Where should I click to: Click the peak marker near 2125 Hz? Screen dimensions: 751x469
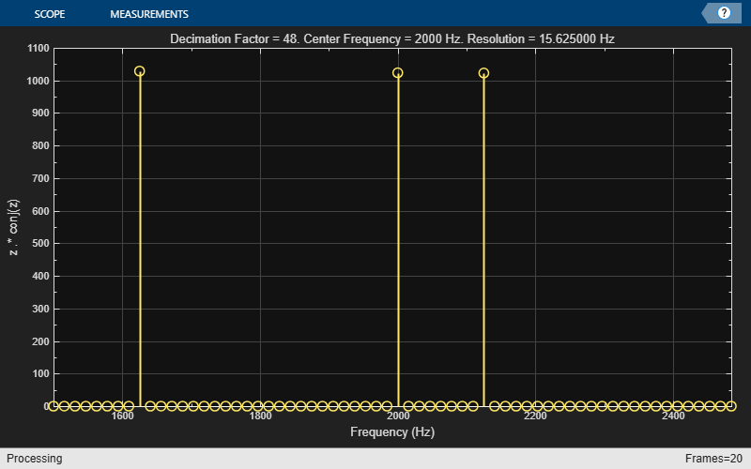click(x=483, y=73)
